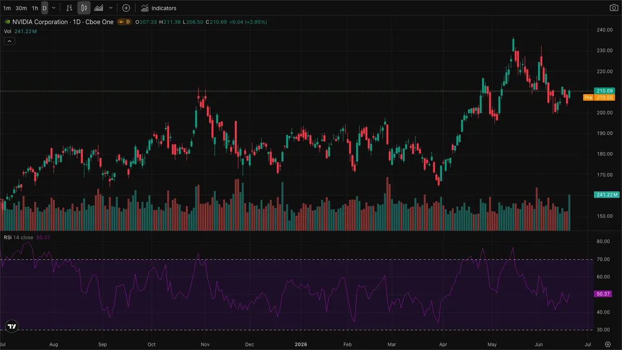Screen dimensions: 622x350
Task: Select the 1m timeframe
Action: (7, 8)
